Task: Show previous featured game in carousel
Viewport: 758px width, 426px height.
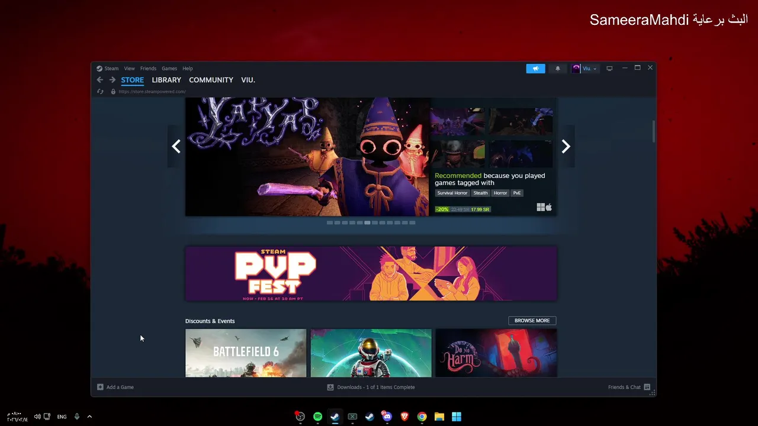Action: pyautogui.click(x=176, y=146)
